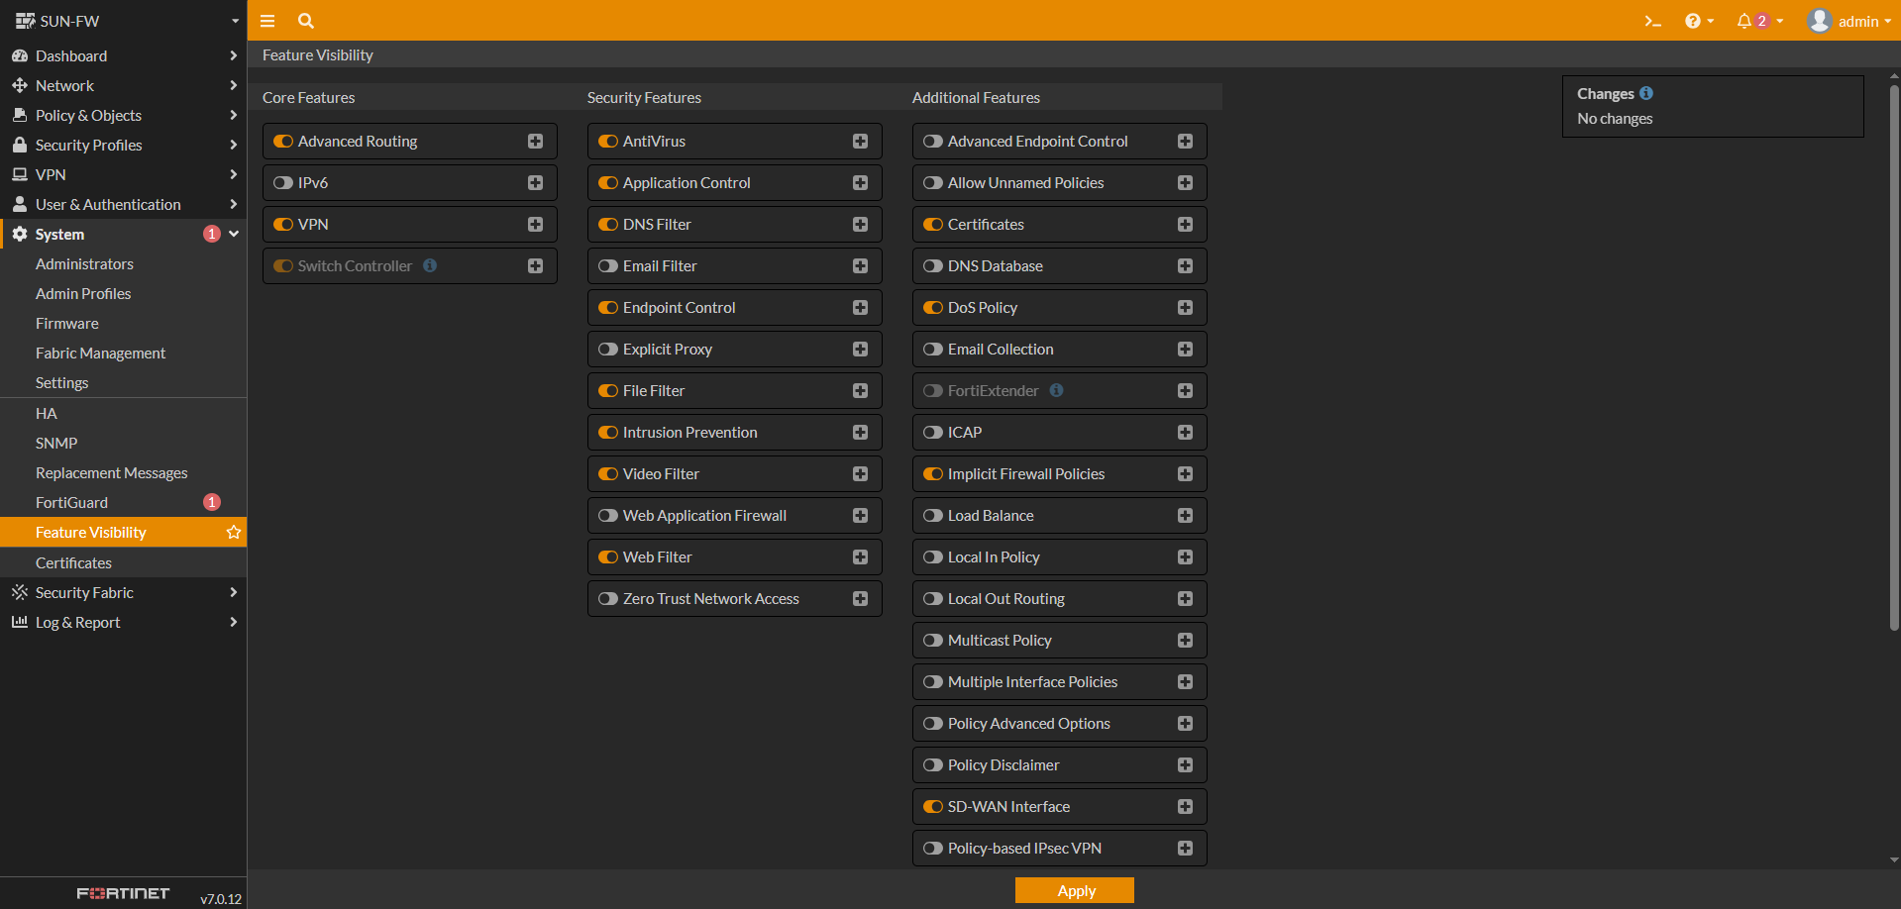Go to Administrators menu item
This screenshot has height=909, width=1901.
pos(84,264)
